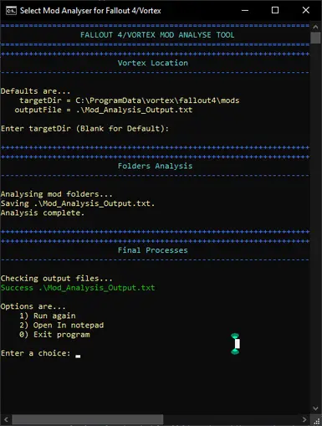
Task: Select the "1) Run again" option text
Action: [48, 316]
